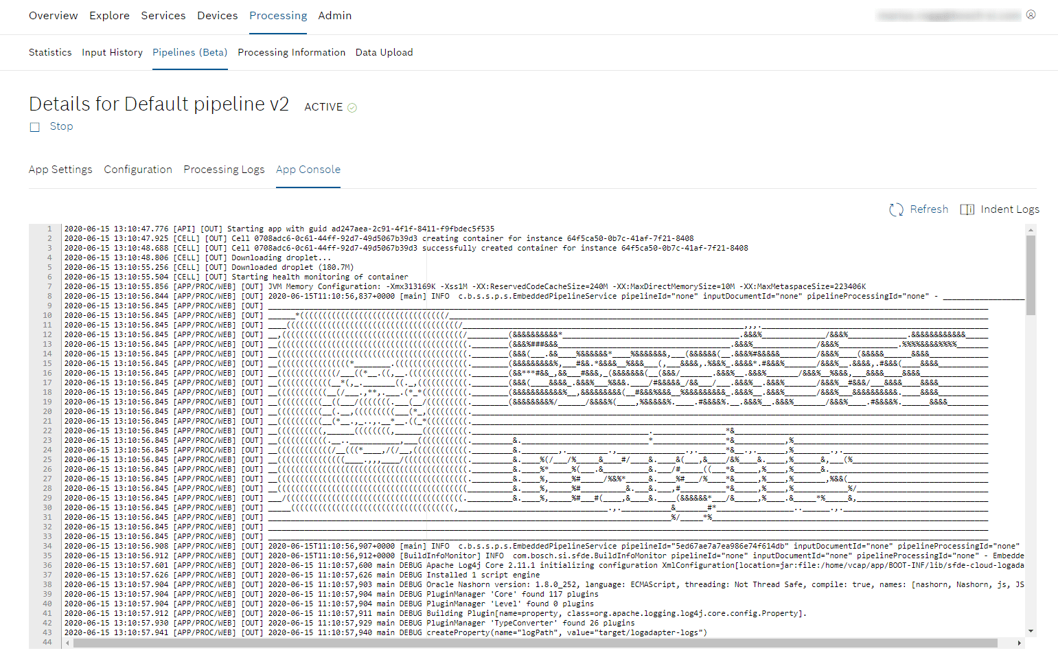Click the Indent Logs icon
This screenshot has width=1058, height=653.
click(967, 209)
